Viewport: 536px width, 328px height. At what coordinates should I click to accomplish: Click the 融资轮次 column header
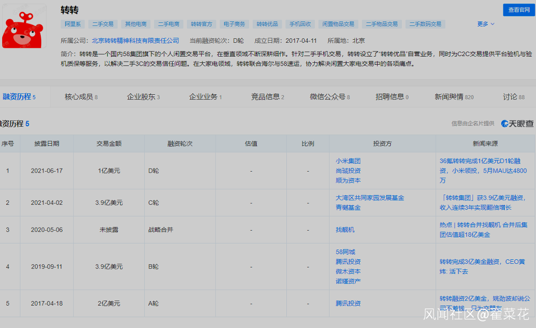click(x=180, y=144)
